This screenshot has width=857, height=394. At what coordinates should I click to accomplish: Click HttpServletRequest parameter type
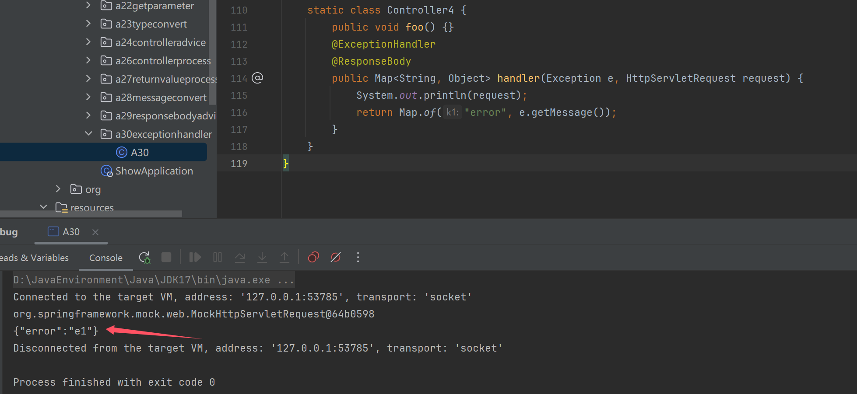[681, 78]
